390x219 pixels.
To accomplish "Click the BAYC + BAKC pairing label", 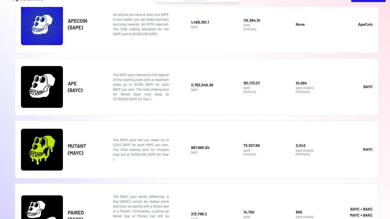I will (361, 209).
